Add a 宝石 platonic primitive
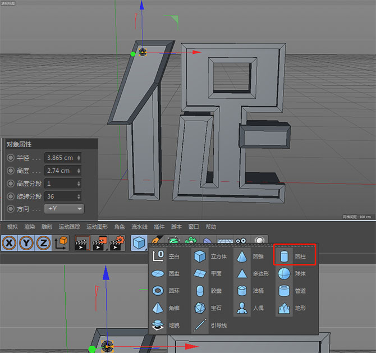Viewport: 376px width, 353px height. coord(208,308)
